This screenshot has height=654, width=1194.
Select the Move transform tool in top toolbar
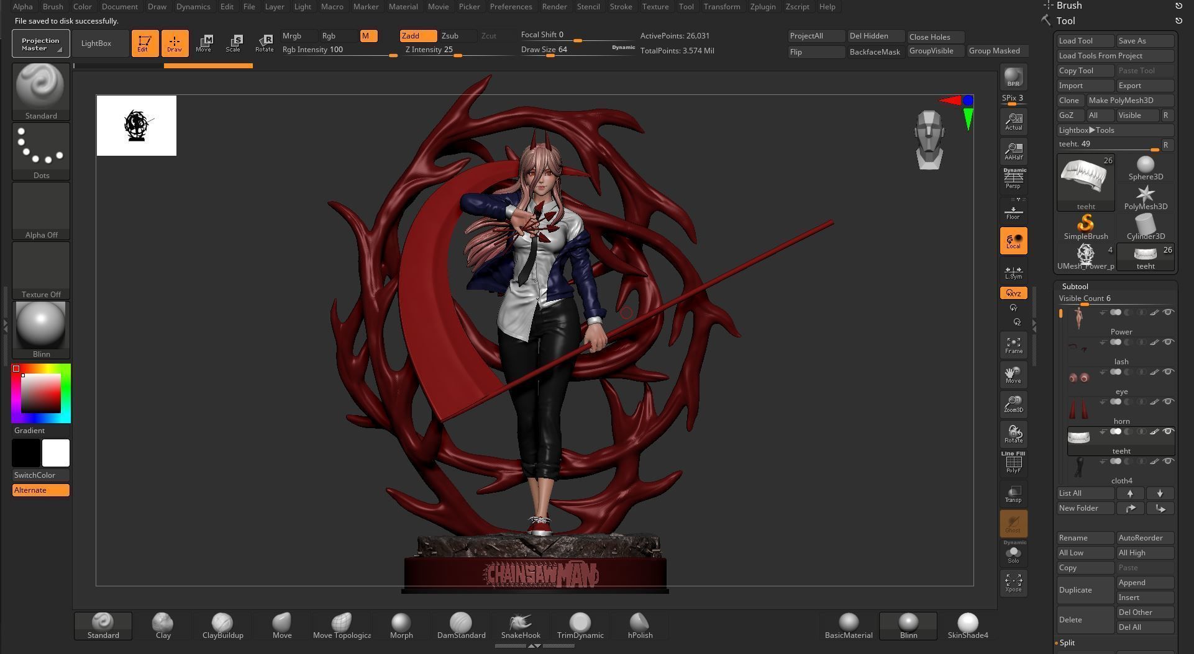click(x=204, y=43)
